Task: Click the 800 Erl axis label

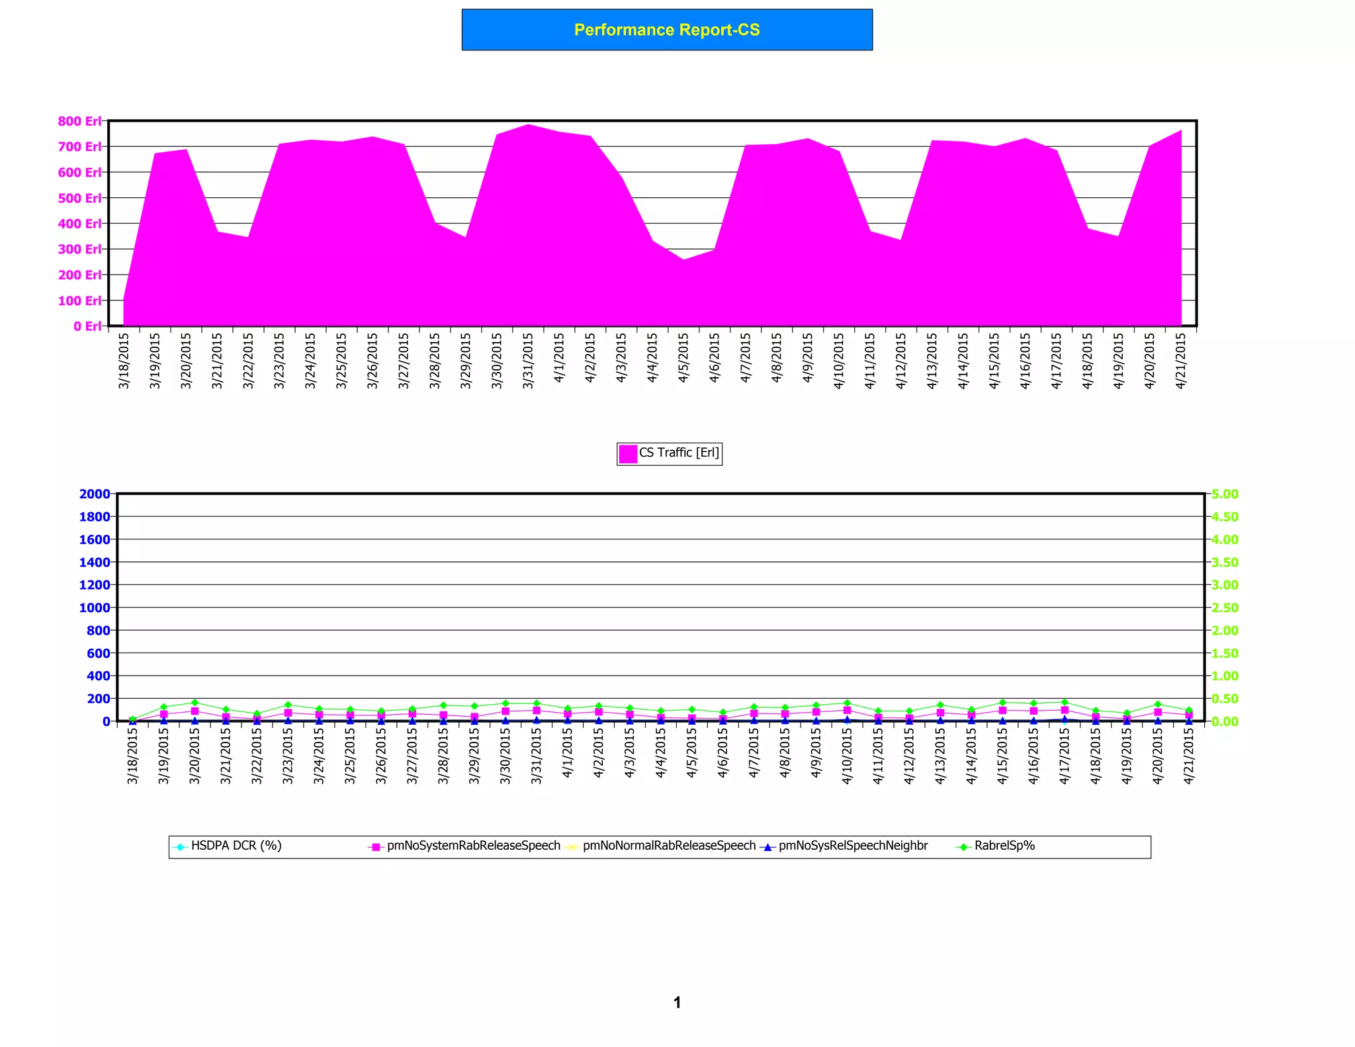Action: click(x=79, y=121)
